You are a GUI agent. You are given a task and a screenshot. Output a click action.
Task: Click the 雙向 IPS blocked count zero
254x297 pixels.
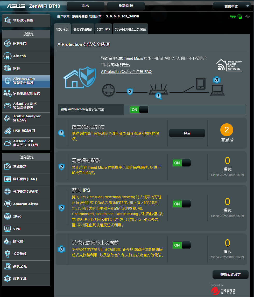tap(228, 202)
